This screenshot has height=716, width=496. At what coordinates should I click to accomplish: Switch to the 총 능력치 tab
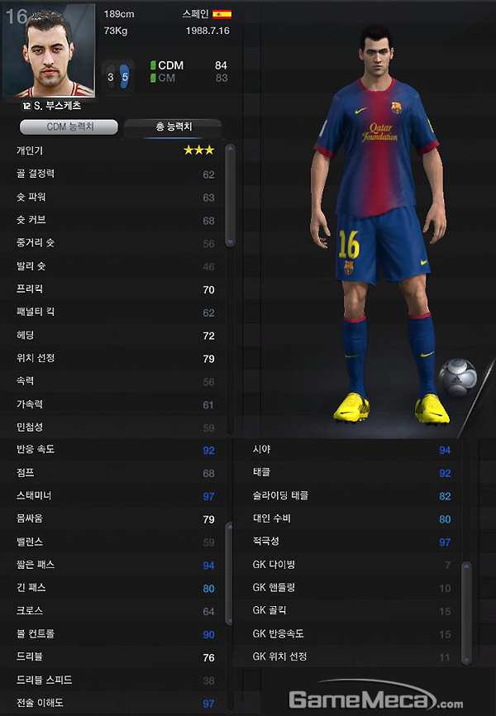tap(173, 127)
